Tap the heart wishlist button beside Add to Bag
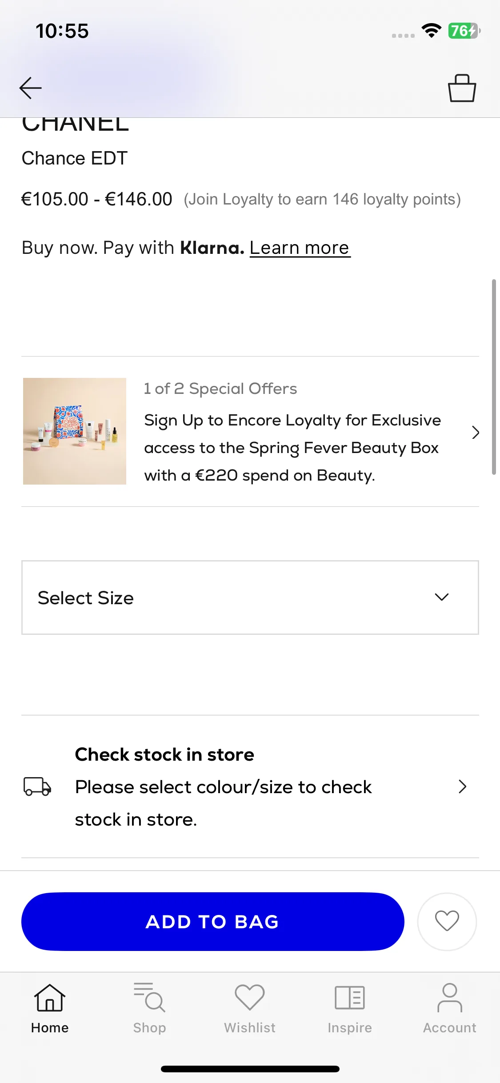Viewport: 500px width, 1083px height. tap(447, 921)
